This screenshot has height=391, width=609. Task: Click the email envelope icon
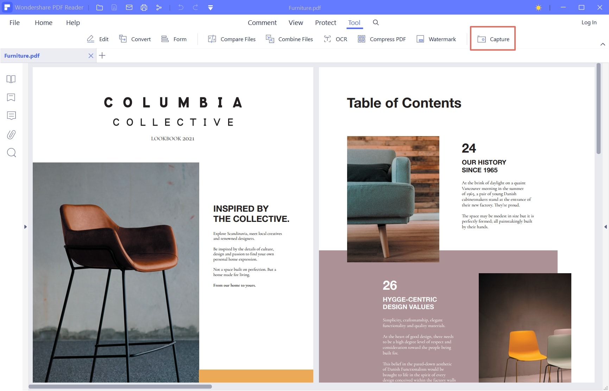pyautogui.click(x=129, y=7)
